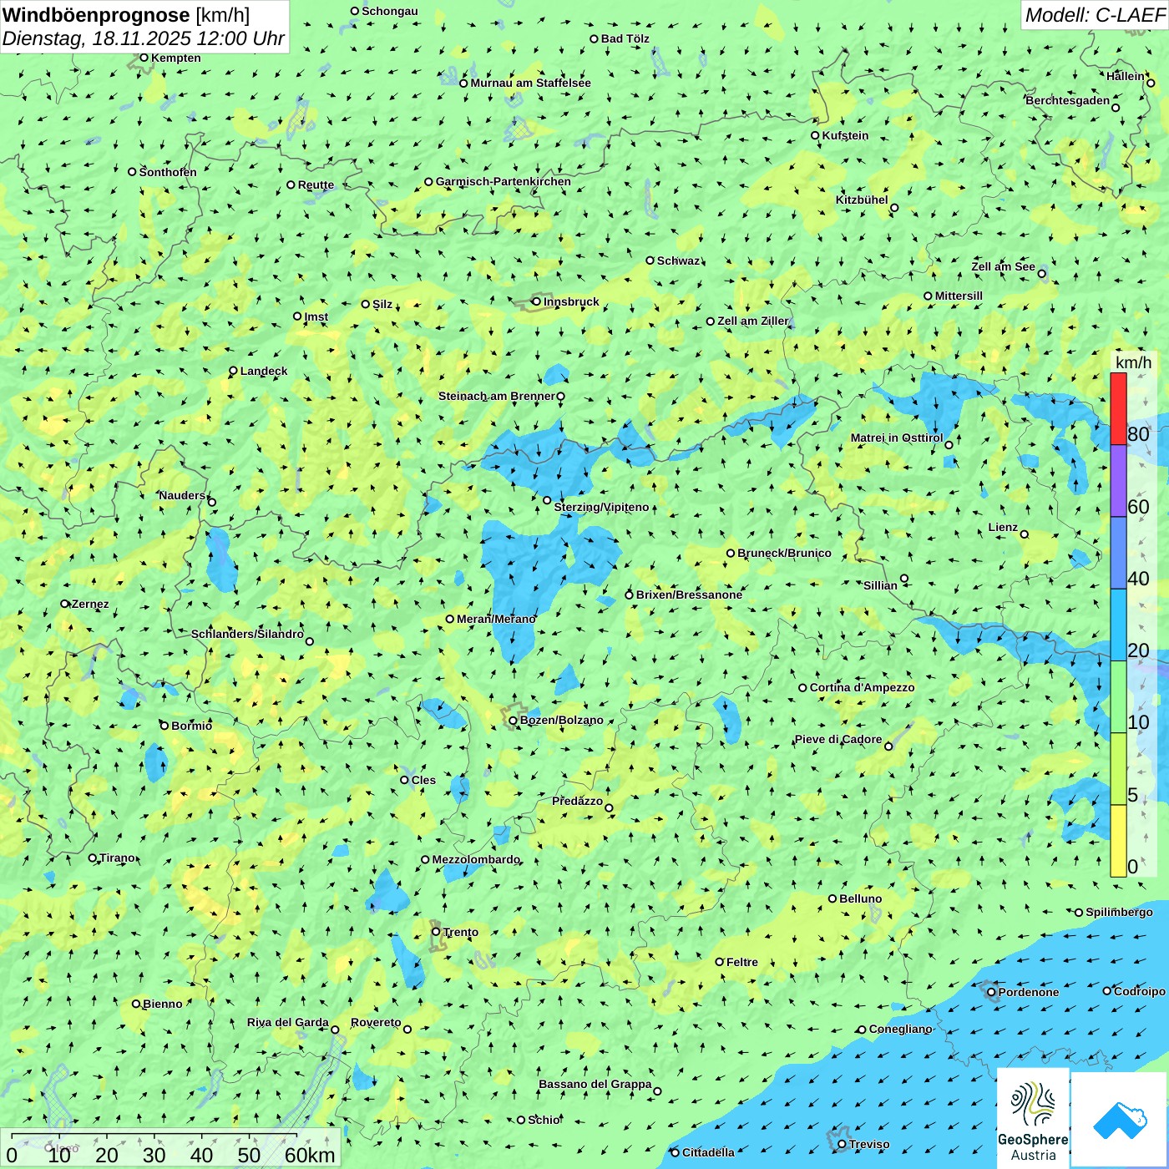Click the date 'Dienstag, 18.11.2025 12:00 Uhr'

coord(144,38)
